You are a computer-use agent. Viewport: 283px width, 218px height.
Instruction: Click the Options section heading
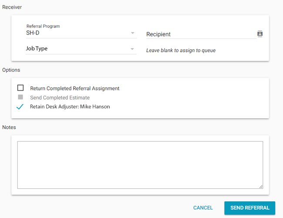11,70
